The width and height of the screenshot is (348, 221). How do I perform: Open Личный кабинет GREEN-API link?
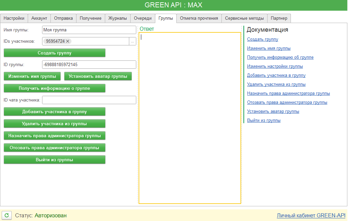pos(311,216)
